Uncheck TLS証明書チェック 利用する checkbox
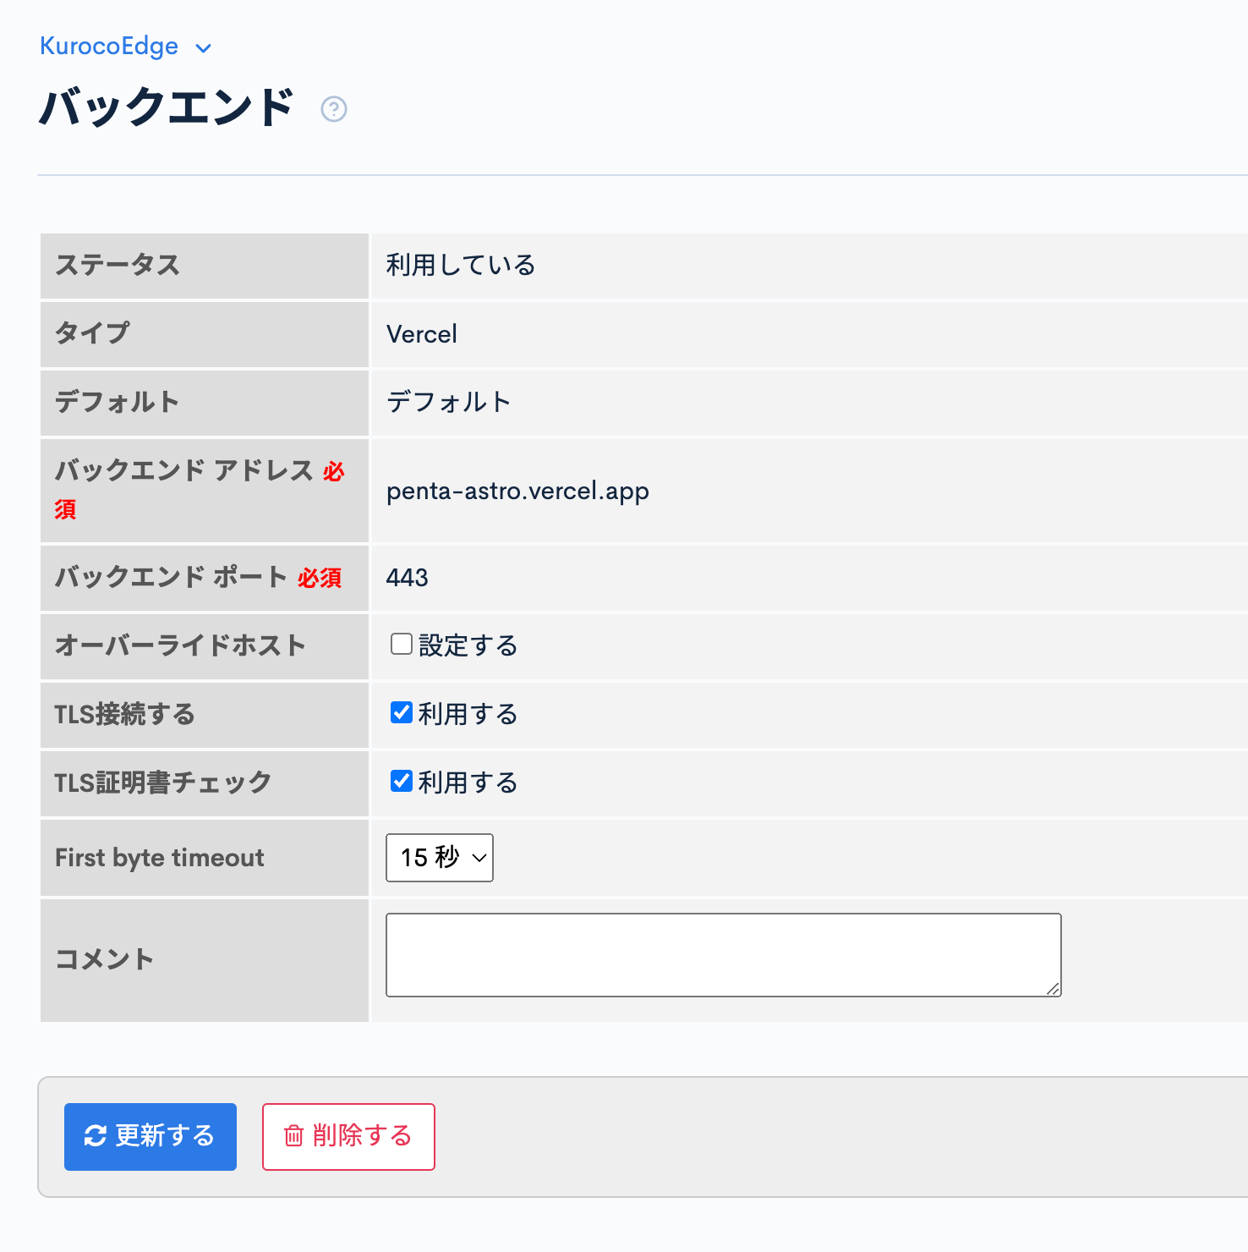The width and height of the screenshot is (1248, 1252). point(402,782)
